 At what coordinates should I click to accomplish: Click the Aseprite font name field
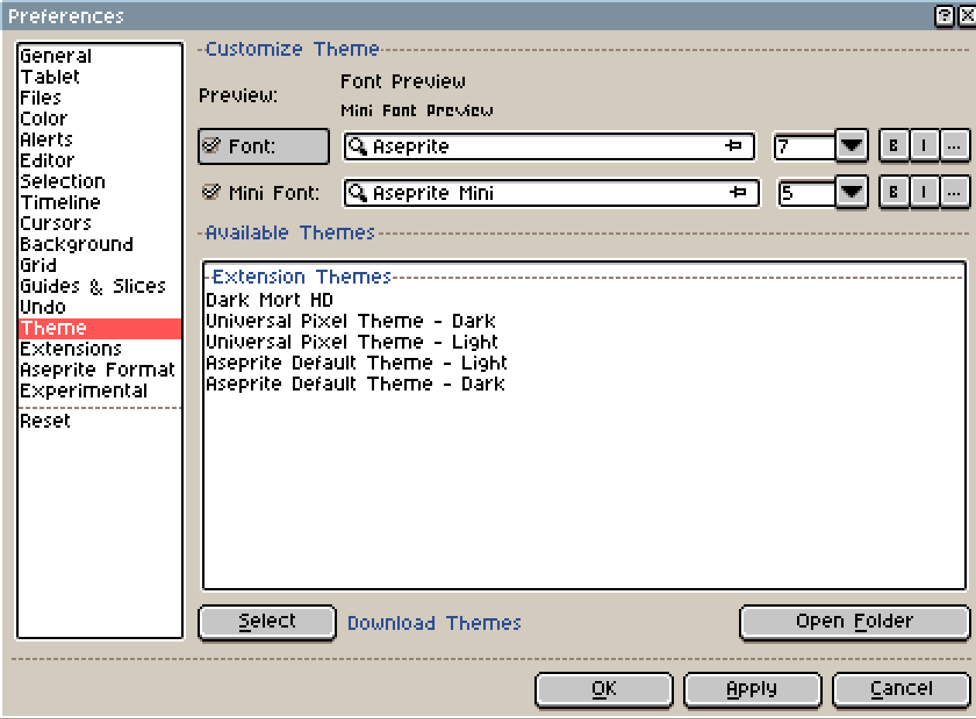click(x=549, y=146)
